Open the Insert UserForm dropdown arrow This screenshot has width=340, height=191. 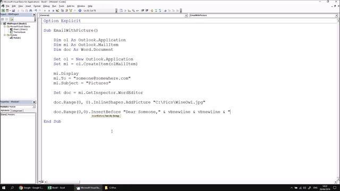tap(10, 11)
